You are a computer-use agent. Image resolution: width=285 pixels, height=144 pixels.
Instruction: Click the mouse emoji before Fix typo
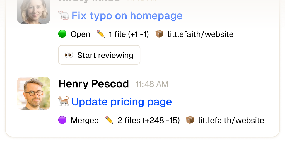click(64, 16)
